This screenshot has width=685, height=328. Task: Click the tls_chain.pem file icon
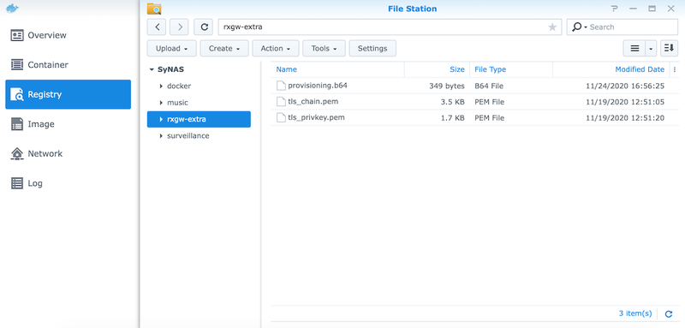point(281,102)
